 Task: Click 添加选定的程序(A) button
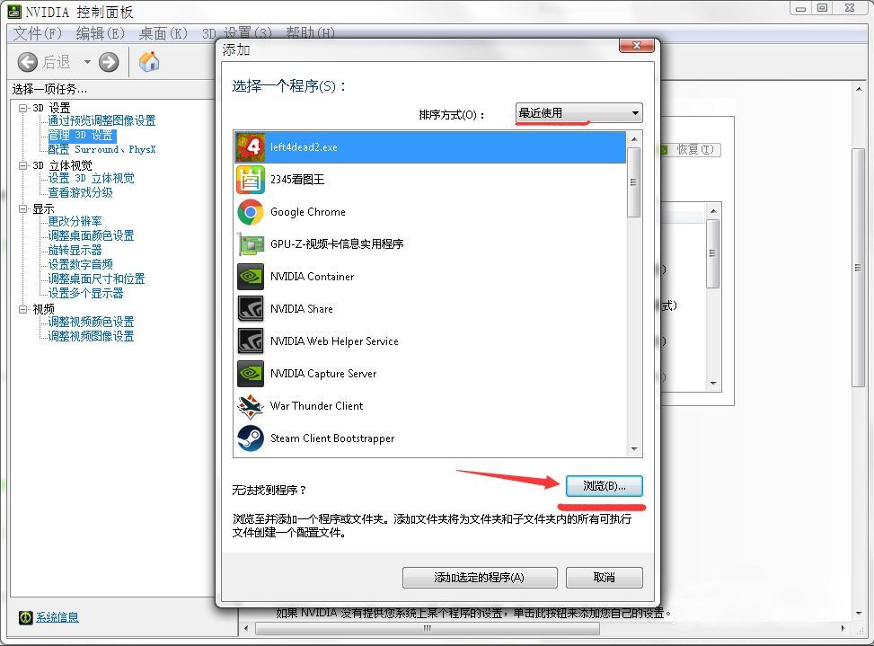click(480, 578)
